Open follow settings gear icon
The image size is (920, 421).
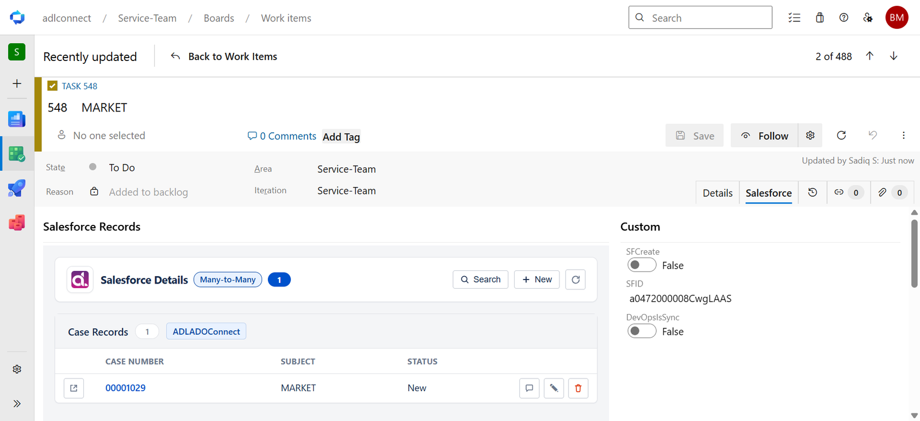810,135
